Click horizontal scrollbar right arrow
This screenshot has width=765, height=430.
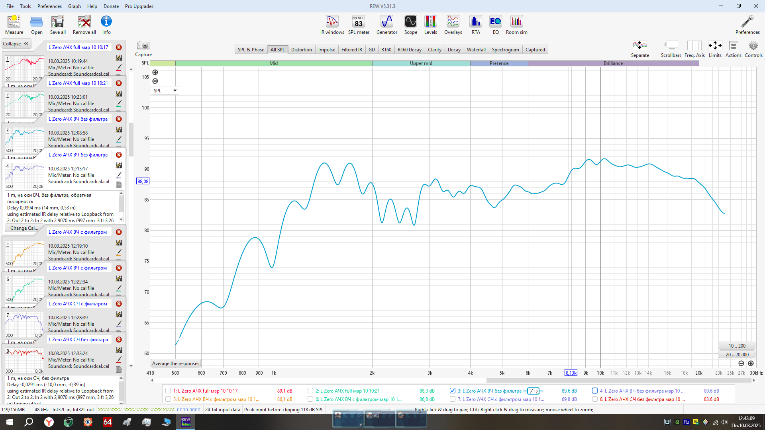coord(754,380)
